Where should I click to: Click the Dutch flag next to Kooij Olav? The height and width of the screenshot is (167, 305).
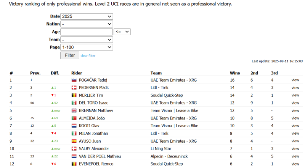pyautogui.click(x=74, y=126)
